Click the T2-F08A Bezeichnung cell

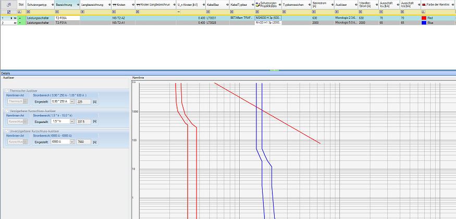[66, 18]
